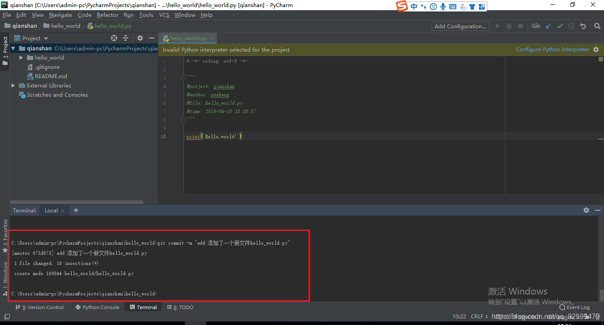
Task: Open the Refactor menu
Action: [107, 15]
